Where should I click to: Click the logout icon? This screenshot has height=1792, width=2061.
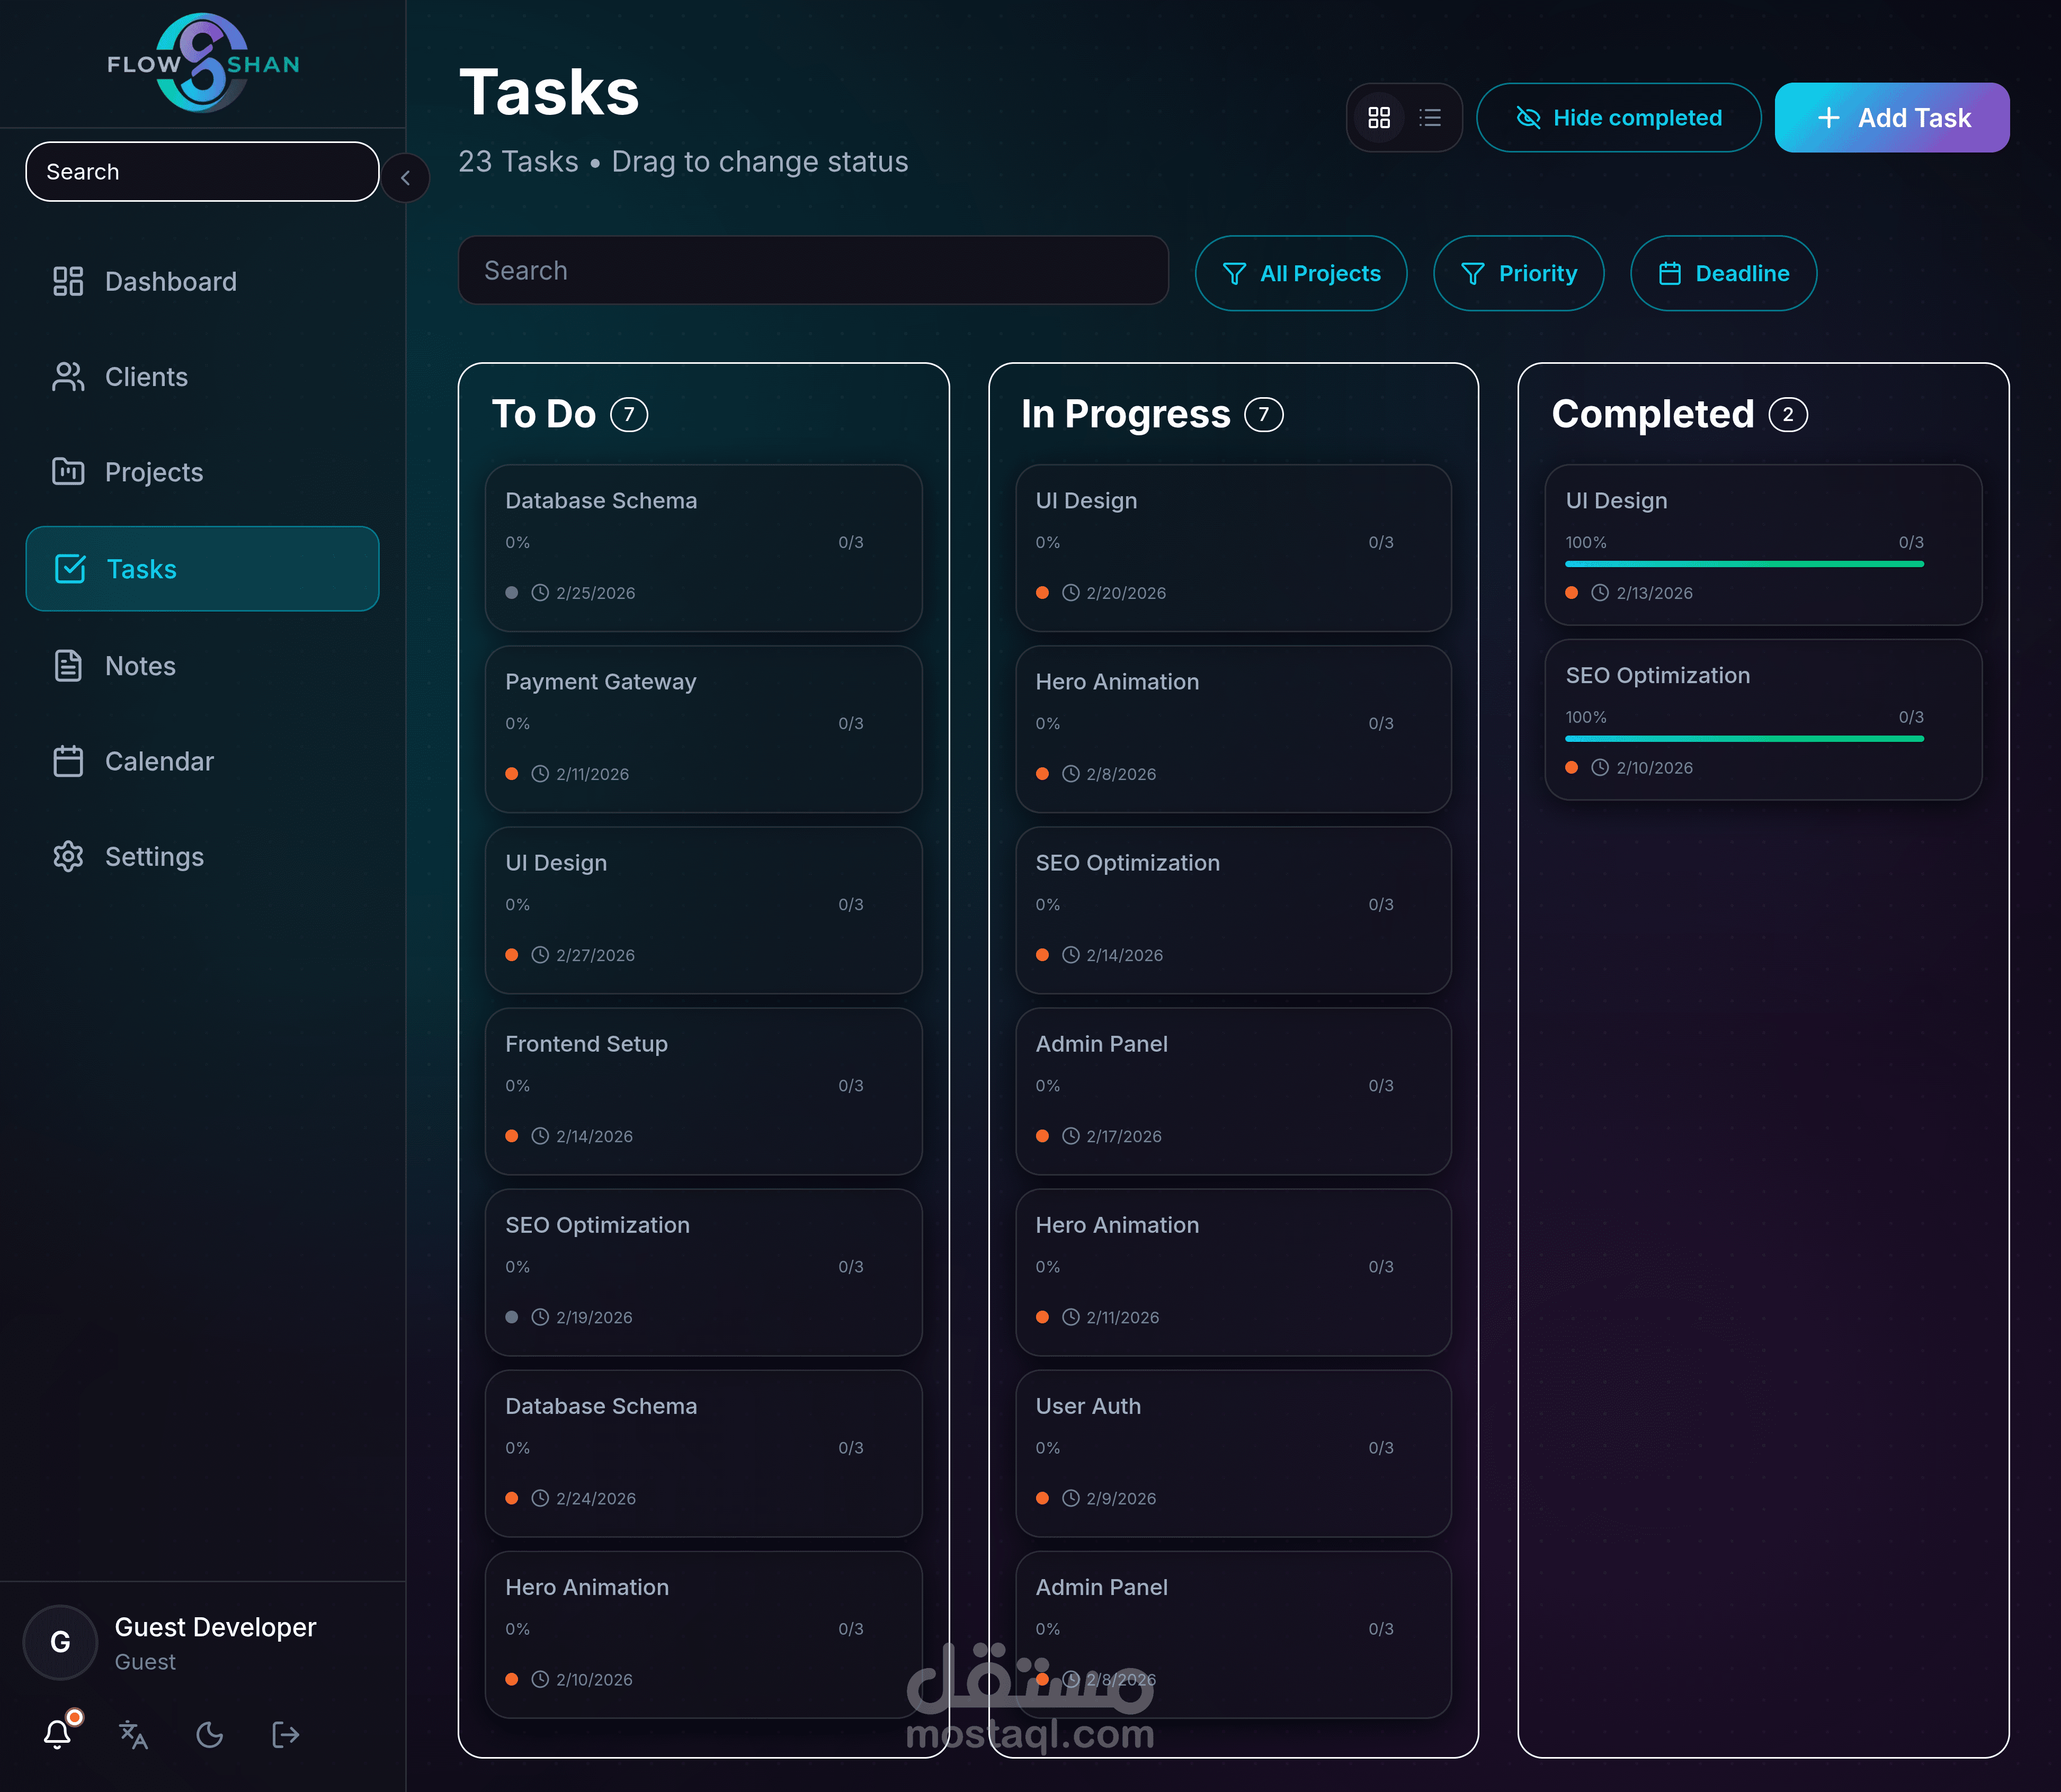[285, 1734]
